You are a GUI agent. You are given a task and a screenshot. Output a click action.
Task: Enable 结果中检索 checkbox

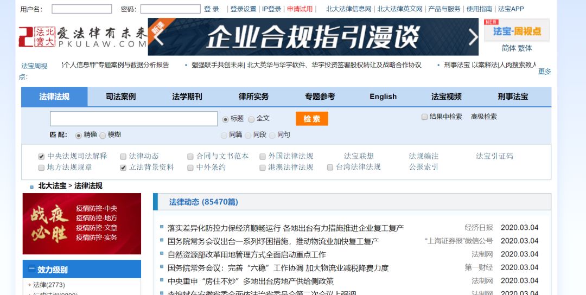click(x=424, y=117)
